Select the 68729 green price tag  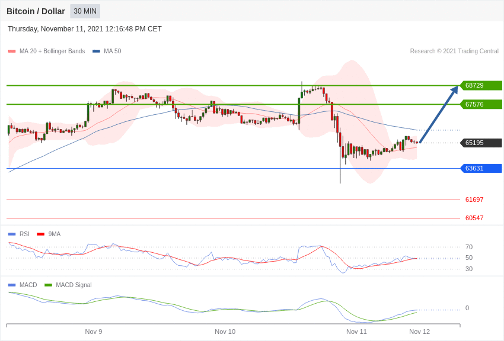coord(481,85)
